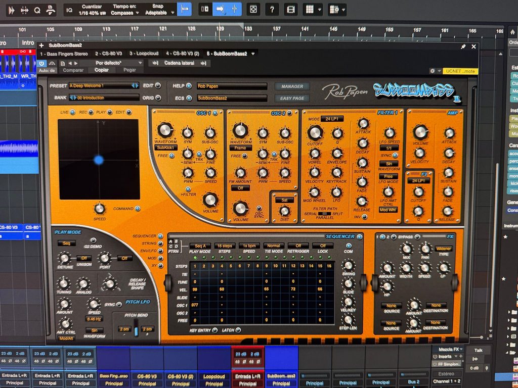Click the IQ quantize icon in toolbar
Viewport: 518px width, 388px height.
point(69,10)
